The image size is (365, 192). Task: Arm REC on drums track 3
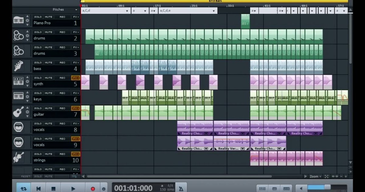tap(62, 47)
